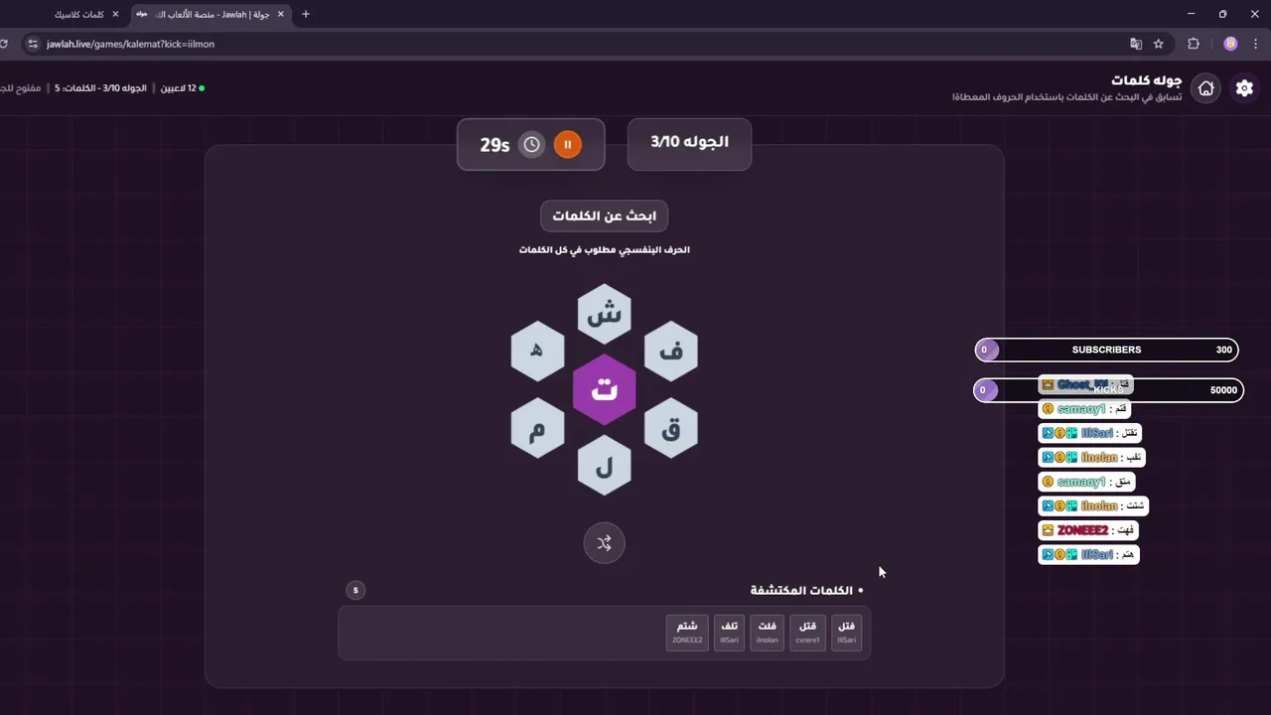Viewport: 1271px width, 715px height.
Task: Open samaoy1's chat message متق
Action: (x=1087, y=482)
